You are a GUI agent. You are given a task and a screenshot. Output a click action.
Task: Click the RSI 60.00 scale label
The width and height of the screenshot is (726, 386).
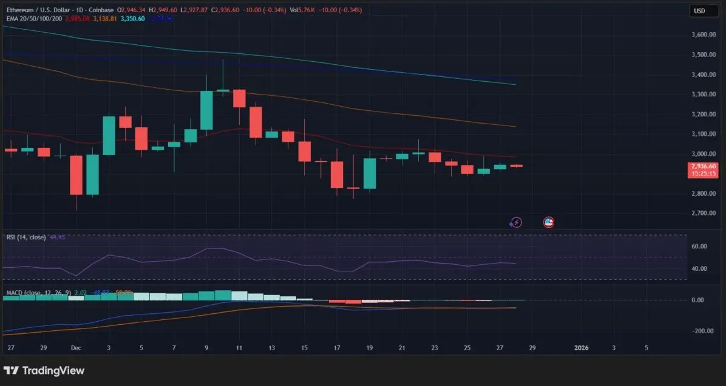(x=699, y=247)
